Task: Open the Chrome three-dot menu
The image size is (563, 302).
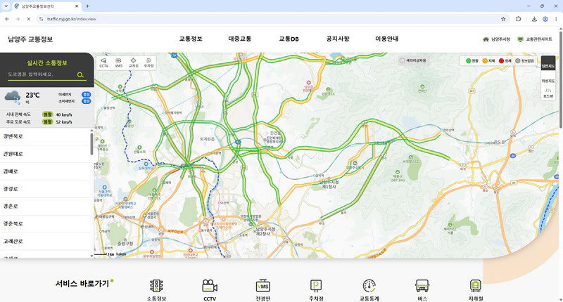Action: pyautogui.click(x=556, y=19)
